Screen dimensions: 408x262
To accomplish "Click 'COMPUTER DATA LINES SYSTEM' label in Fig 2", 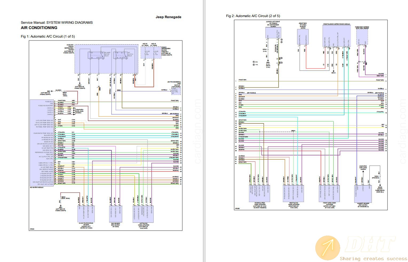I will pos(363,168).
